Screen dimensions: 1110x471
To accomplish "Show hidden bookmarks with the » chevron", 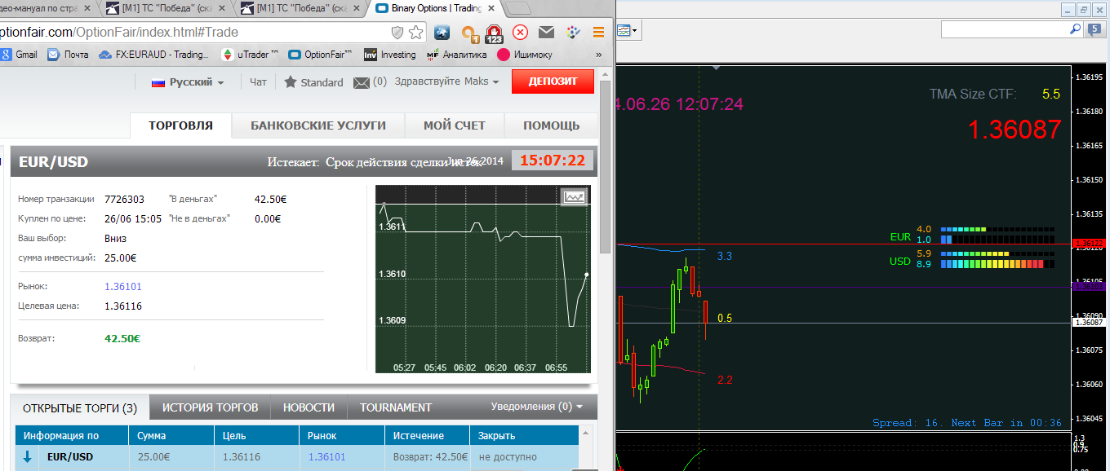I will (x=599, y=55).
